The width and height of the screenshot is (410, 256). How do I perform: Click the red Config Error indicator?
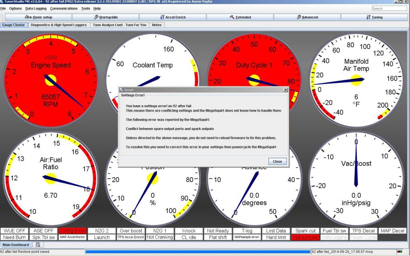point(72,231)
